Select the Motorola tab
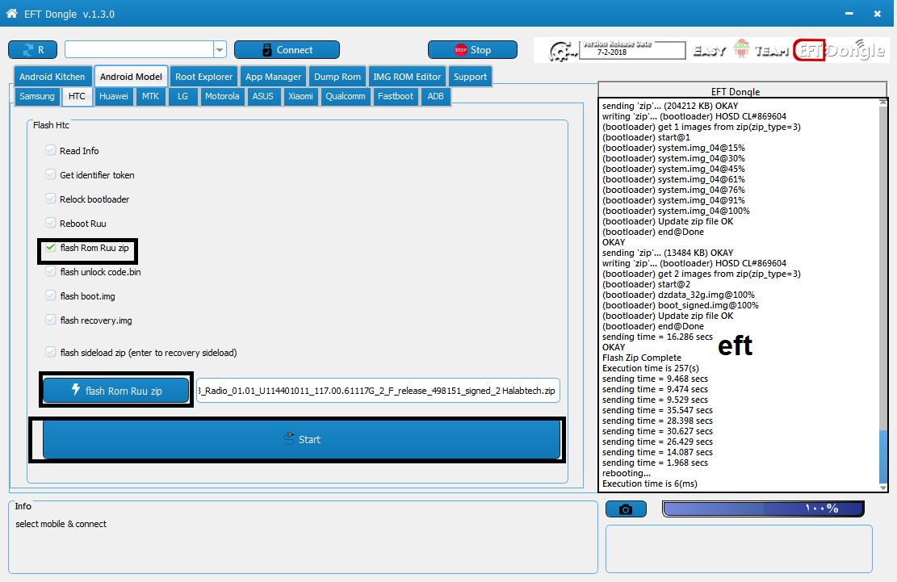The image size is (897, 582). [222, 96]
